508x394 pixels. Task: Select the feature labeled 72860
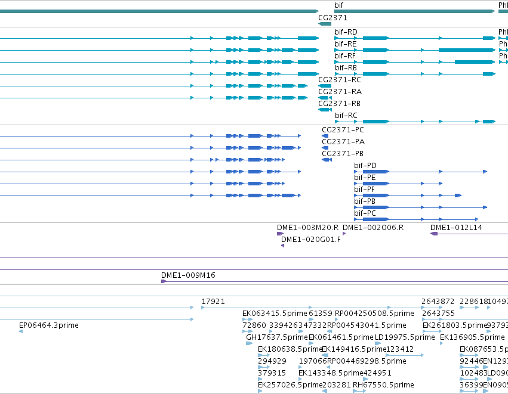point(254,325)
